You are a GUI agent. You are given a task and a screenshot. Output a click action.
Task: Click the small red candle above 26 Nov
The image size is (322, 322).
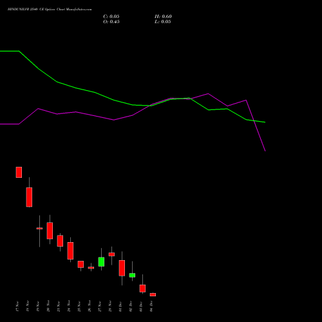pos(91,268)
